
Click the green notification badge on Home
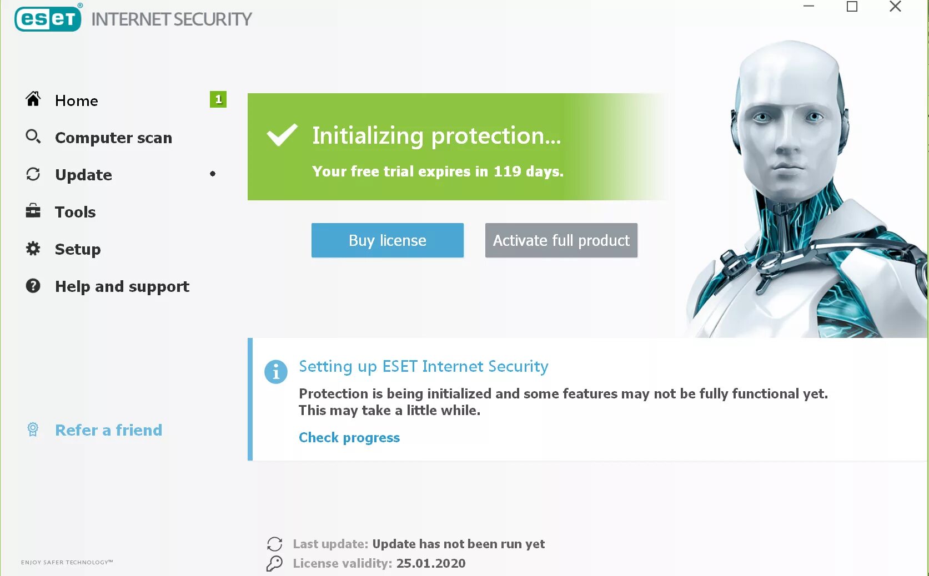pyautogui.click(x=218, y=99)
